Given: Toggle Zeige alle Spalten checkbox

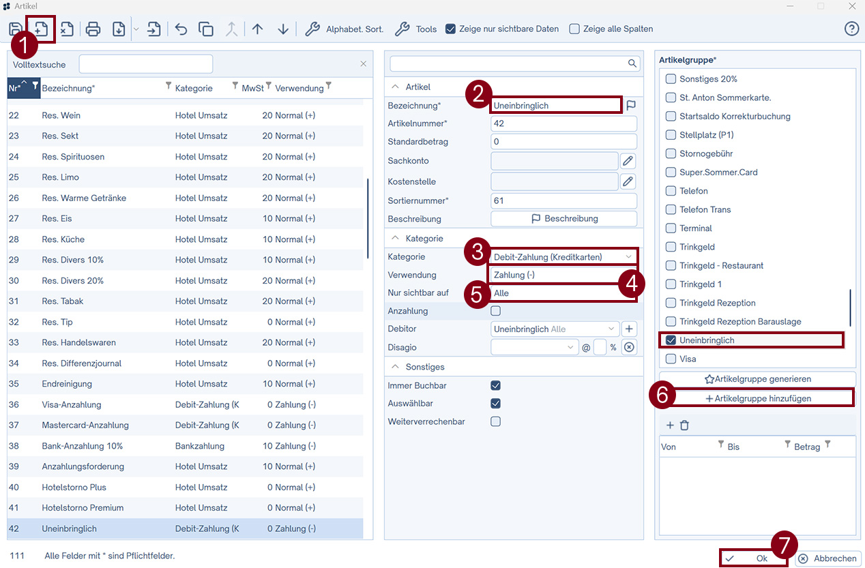Looking at the screenshot, I should pos(574,29).
